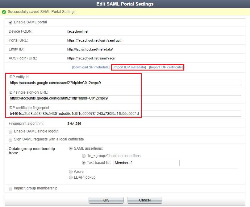Uncheck the Enable SAML portal checkbox
The image size is (250, 207).
10,22
